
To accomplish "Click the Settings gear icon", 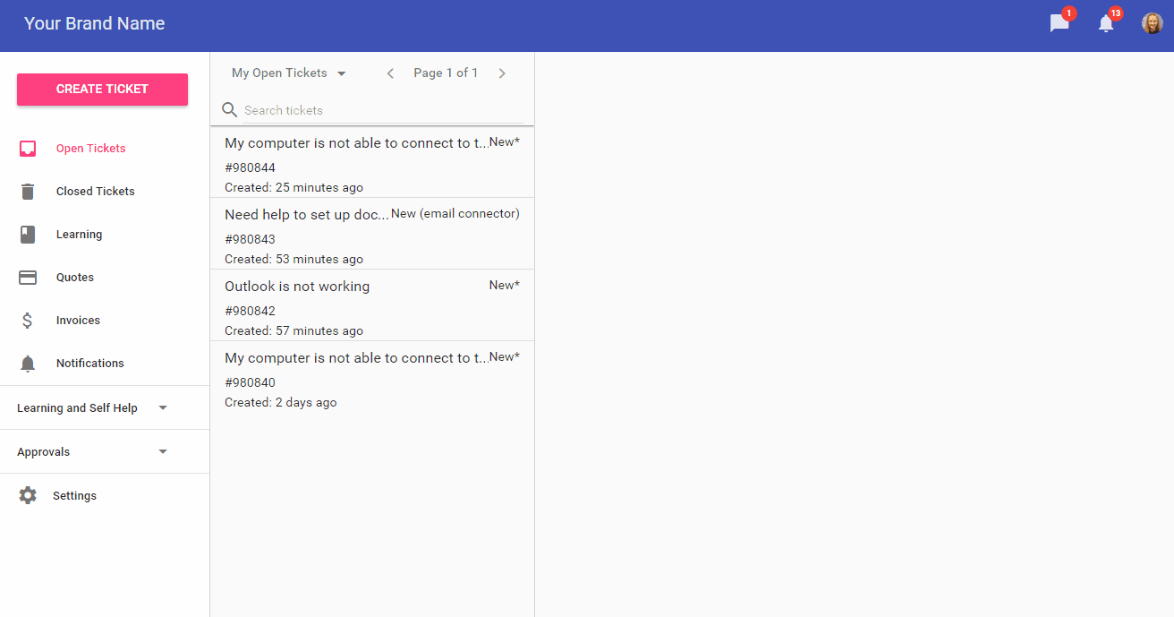I will click(x=28, y=495).
